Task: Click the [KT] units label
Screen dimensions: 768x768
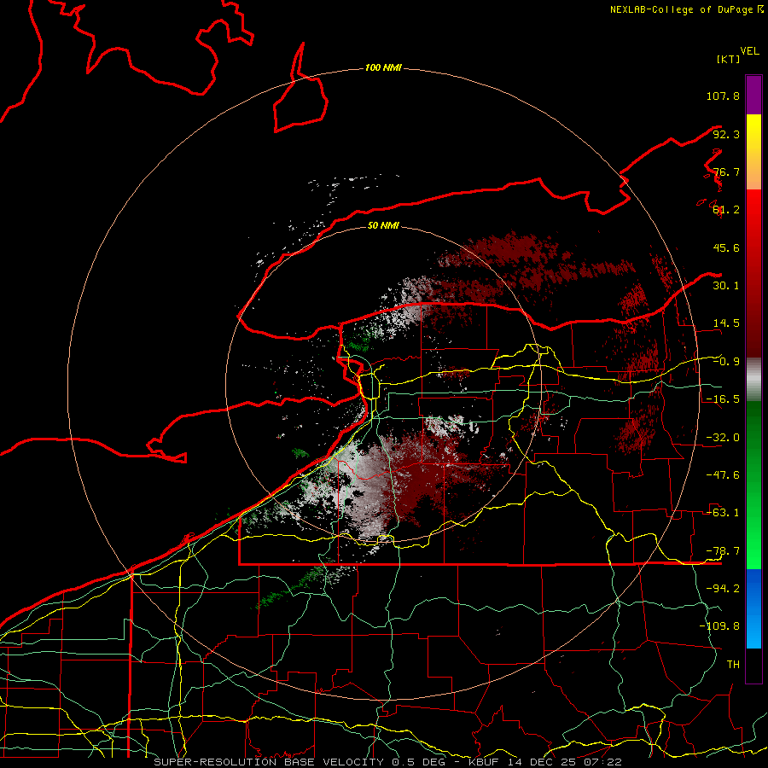Action: click(728, 59)
